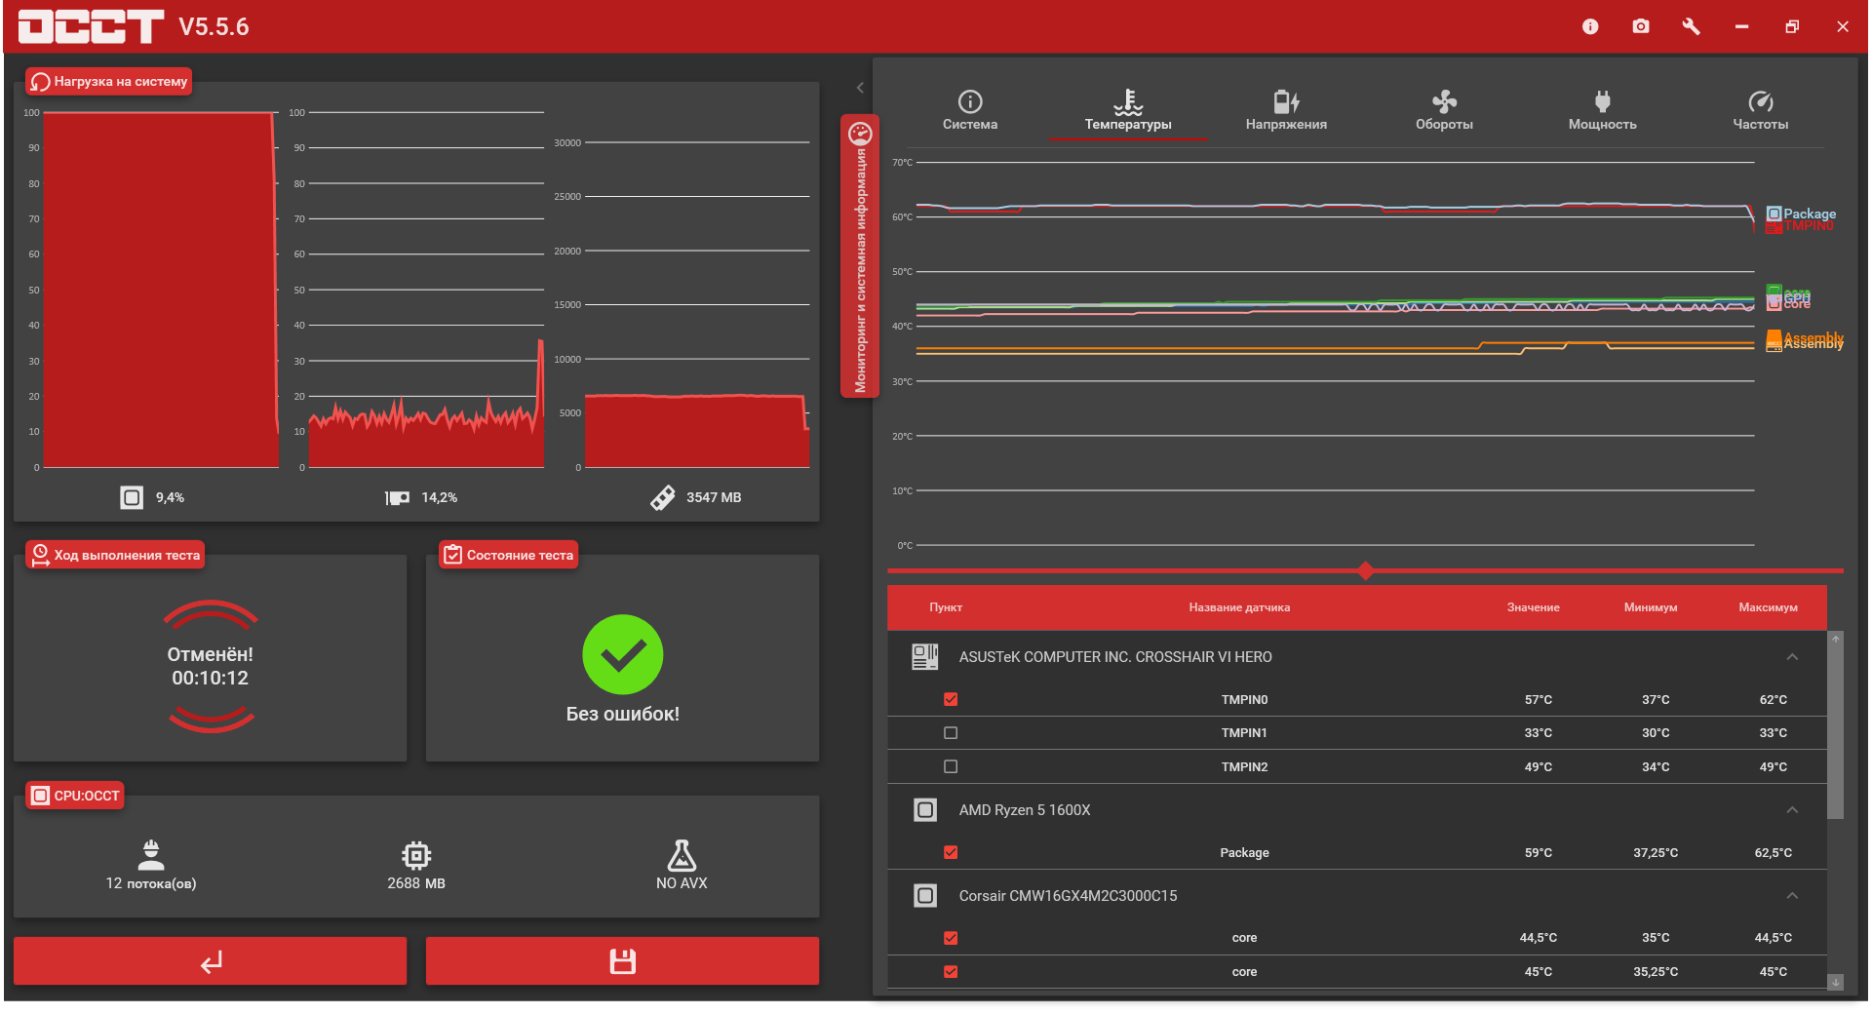Enable the TMPIN2 sensor checkbox
Image resolution: width=1872 pixels, height=1014 pixels.
point(951,767)
